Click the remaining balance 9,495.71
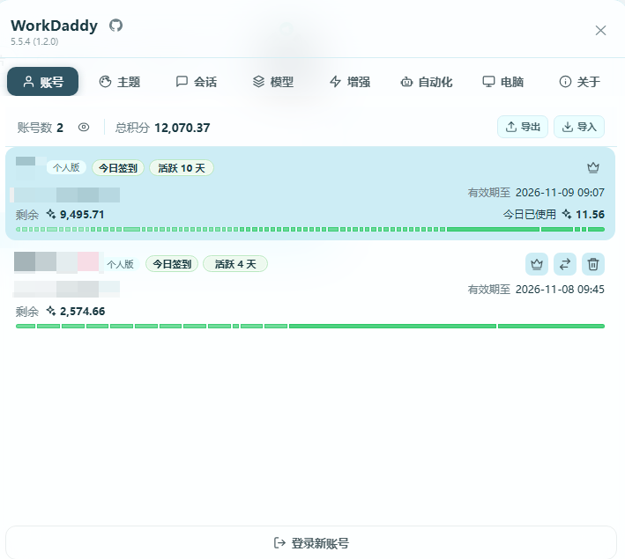The height and width of the screenshot is (559, 625). coord(82,215)
